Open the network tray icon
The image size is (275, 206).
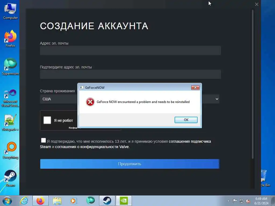pos(241,201)
